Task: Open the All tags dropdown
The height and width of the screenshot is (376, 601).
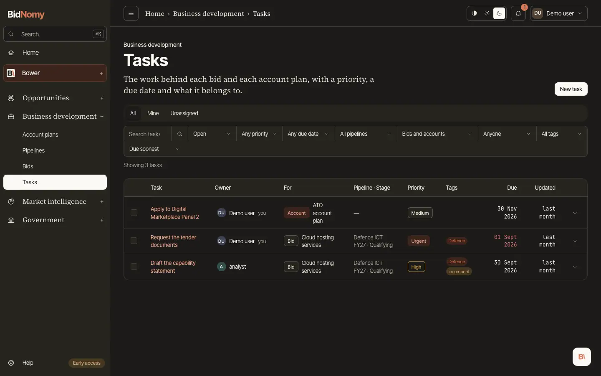Action: [x=562, y=134]
